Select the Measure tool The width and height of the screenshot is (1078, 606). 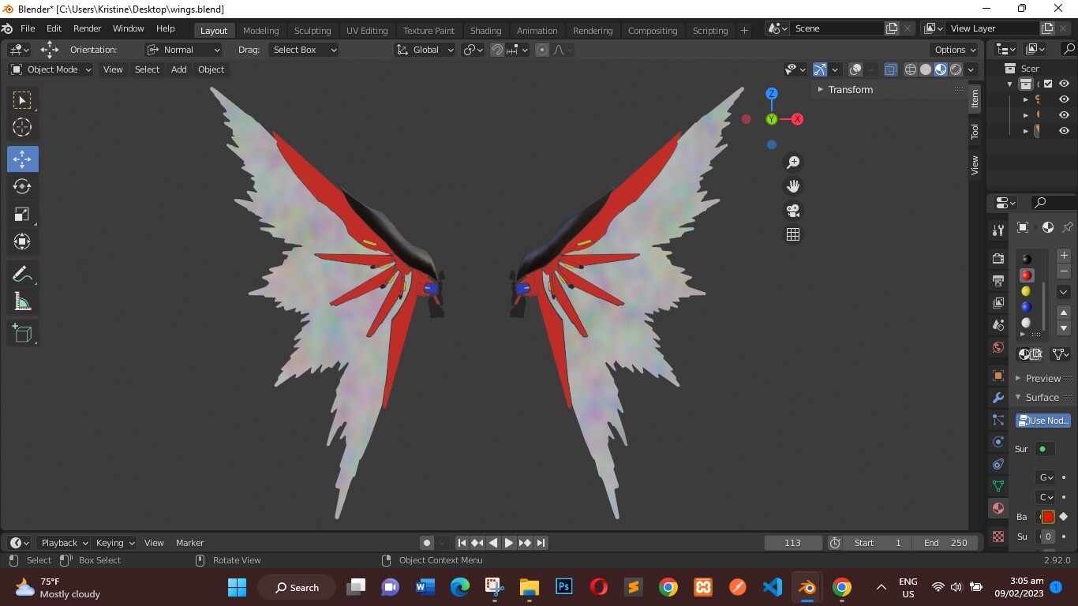pyautogui.click(x=22, y=301)
